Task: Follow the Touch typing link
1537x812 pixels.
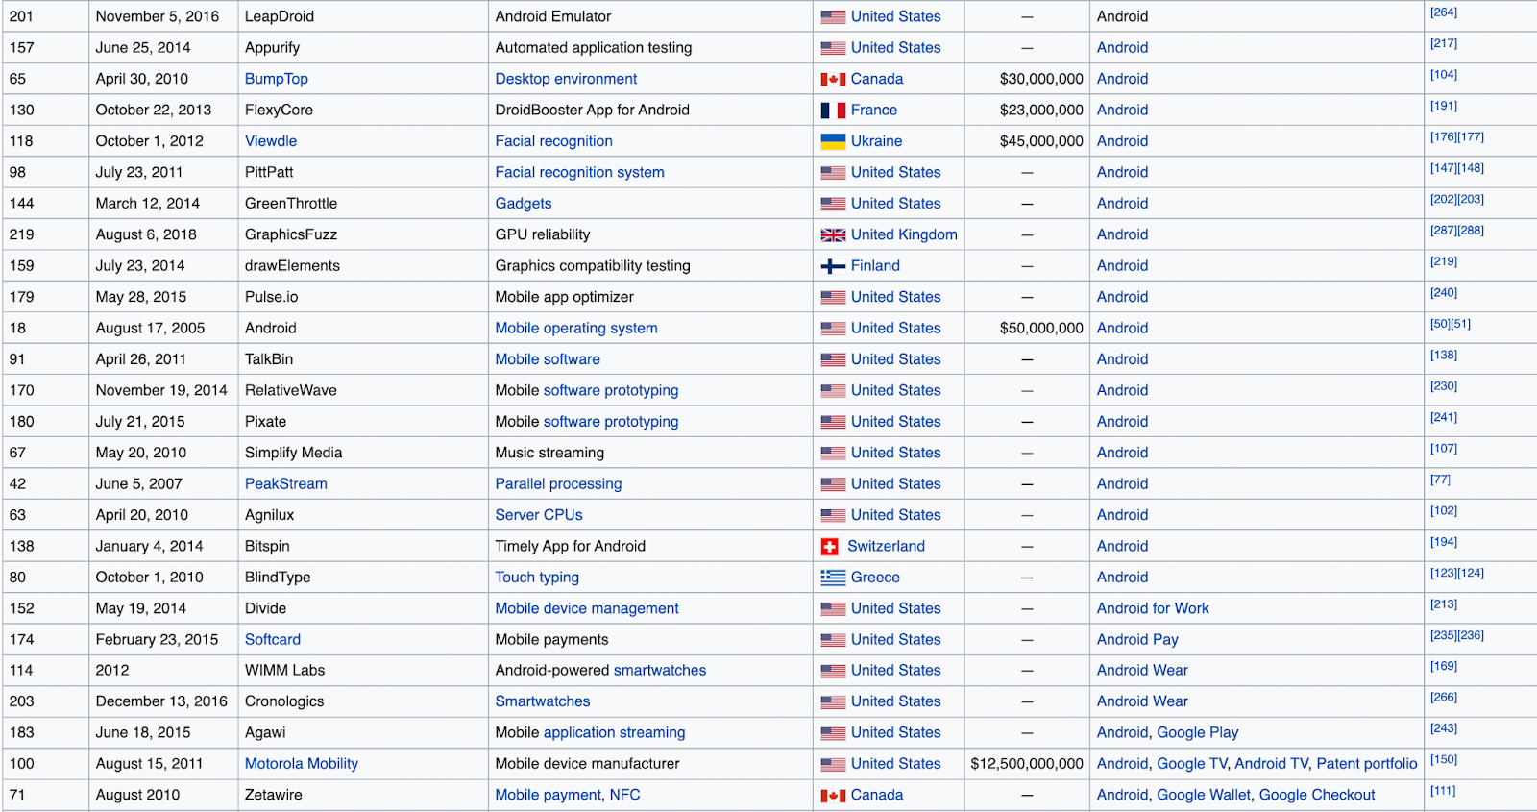Action: [537, 578]
